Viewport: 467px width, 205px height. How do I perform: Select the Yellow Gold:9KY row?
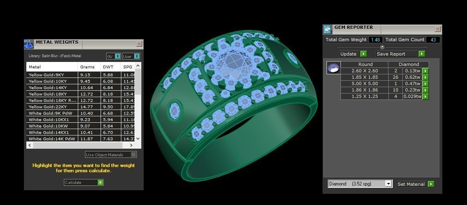point(81,75)
